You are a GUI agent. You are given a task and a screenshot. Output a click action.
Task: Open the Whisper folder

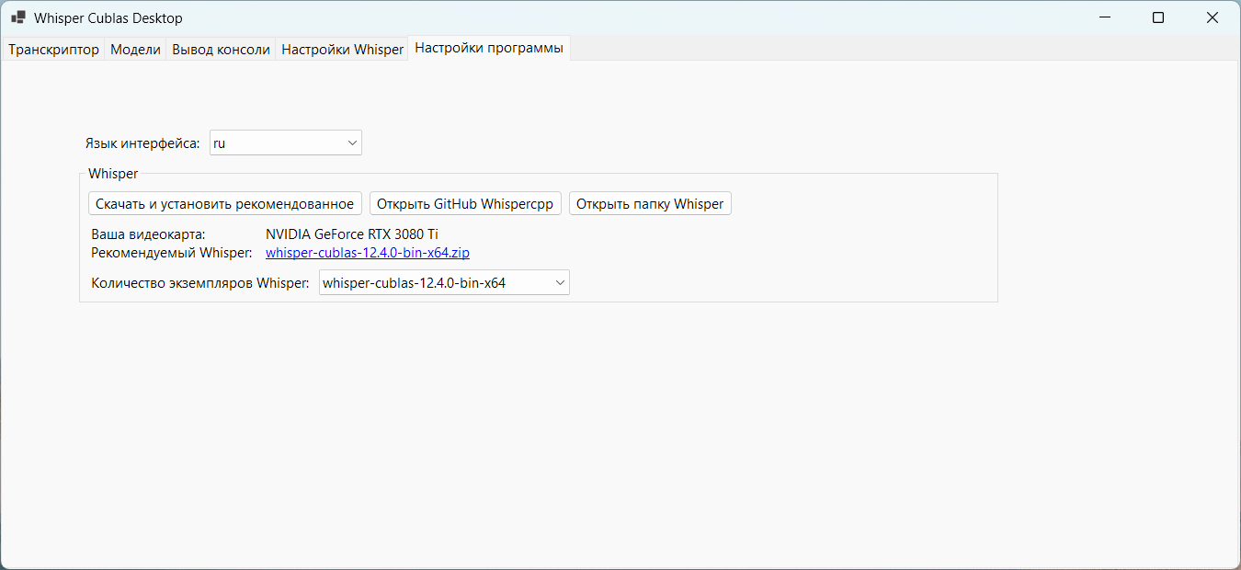650,203
